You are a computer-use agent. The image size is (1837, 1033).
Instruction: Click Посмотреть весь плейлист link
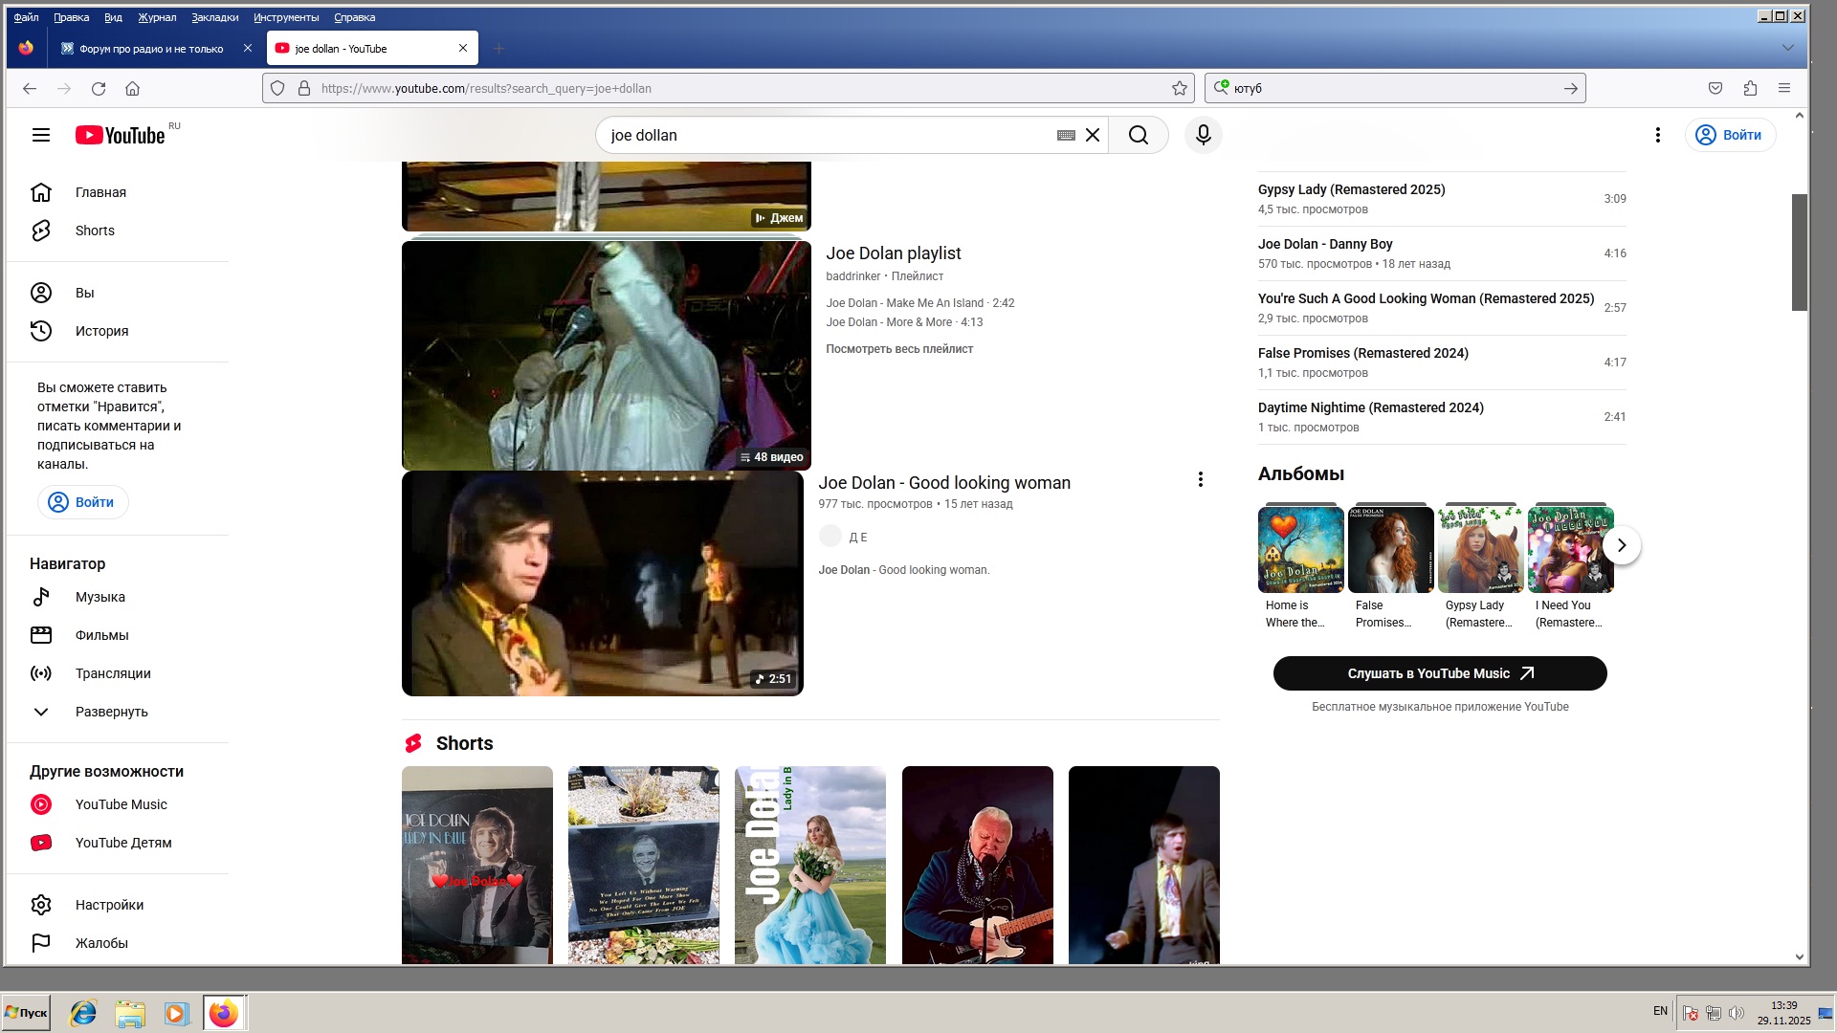[x=898, y=349]
